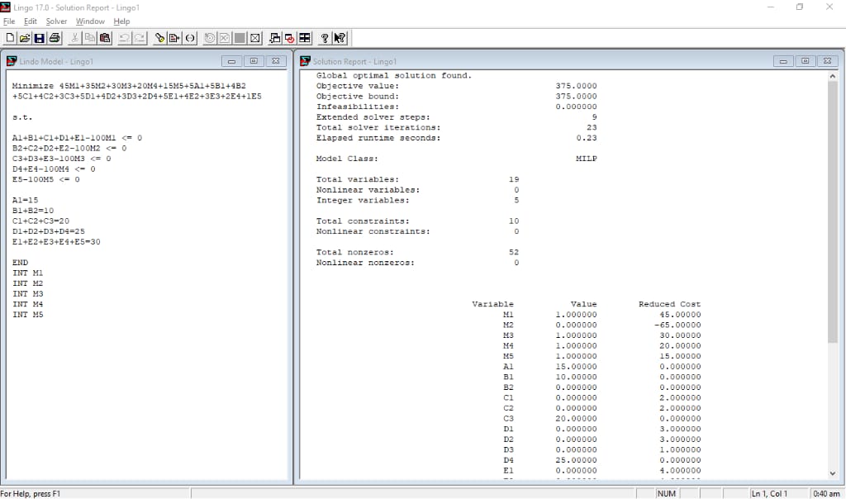Screen dimensions: 846x499
Task: Click inside the Lindo Model text editor
Action: click(x=149, y=372)
